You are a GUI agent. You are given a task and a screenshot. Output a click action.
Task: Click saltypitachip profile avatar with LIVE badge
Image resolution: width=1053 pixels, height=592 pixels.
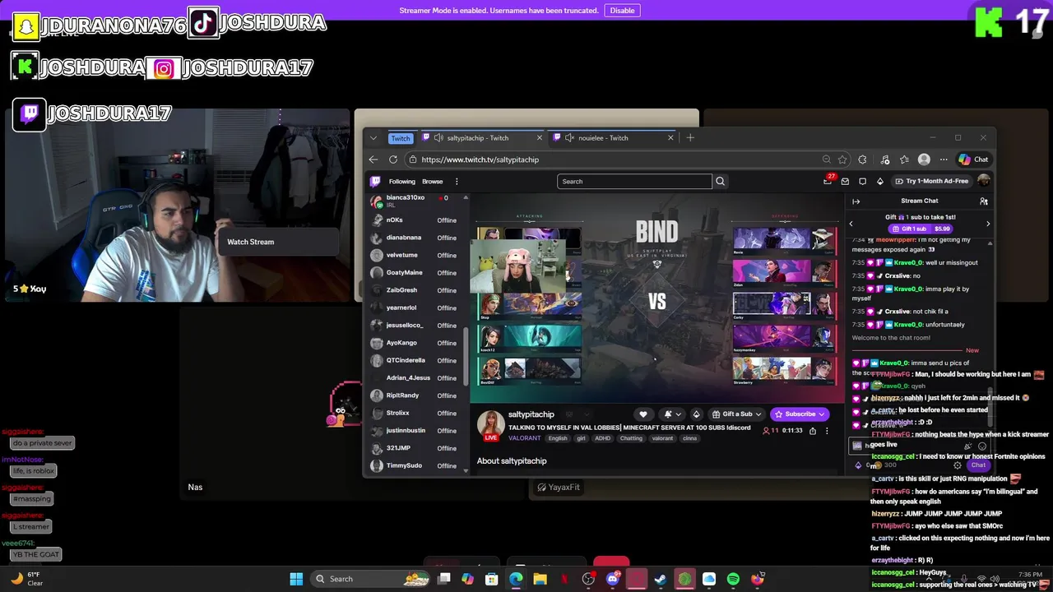[x=491, y=425]
